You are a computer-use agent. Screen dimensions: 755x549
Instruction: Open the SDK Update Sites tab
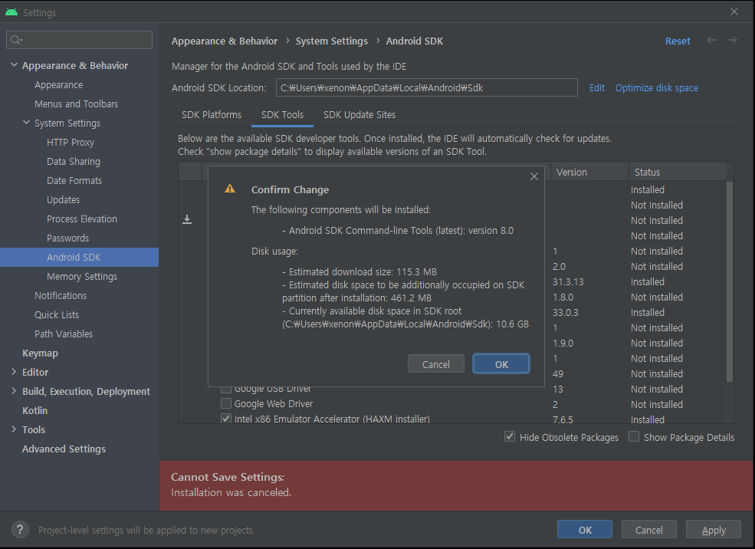click(359, 114)
